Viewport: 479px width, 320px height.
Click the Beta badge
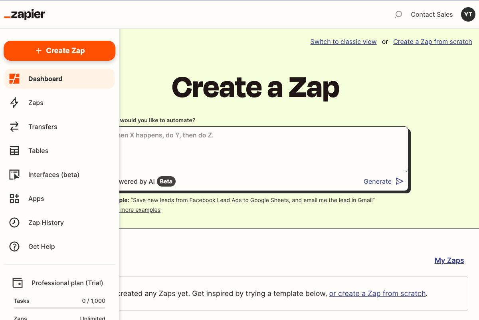coord(166,181)
